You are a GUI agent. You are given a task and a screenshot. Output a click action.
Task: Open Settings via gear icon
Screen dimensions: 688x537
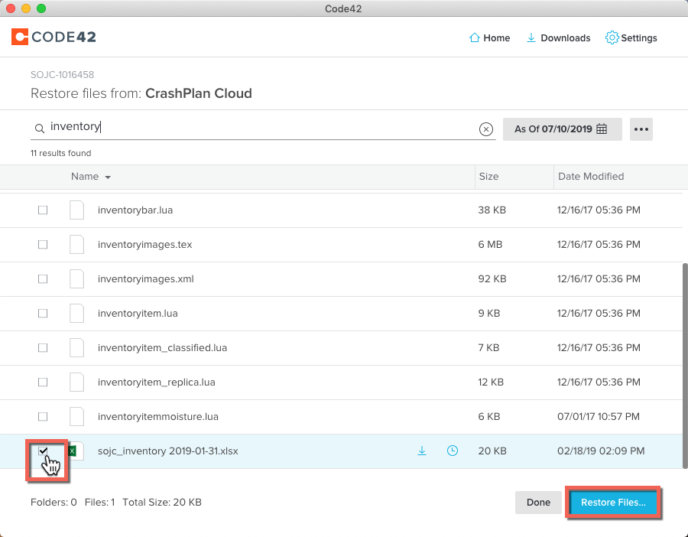coord(612,37)
